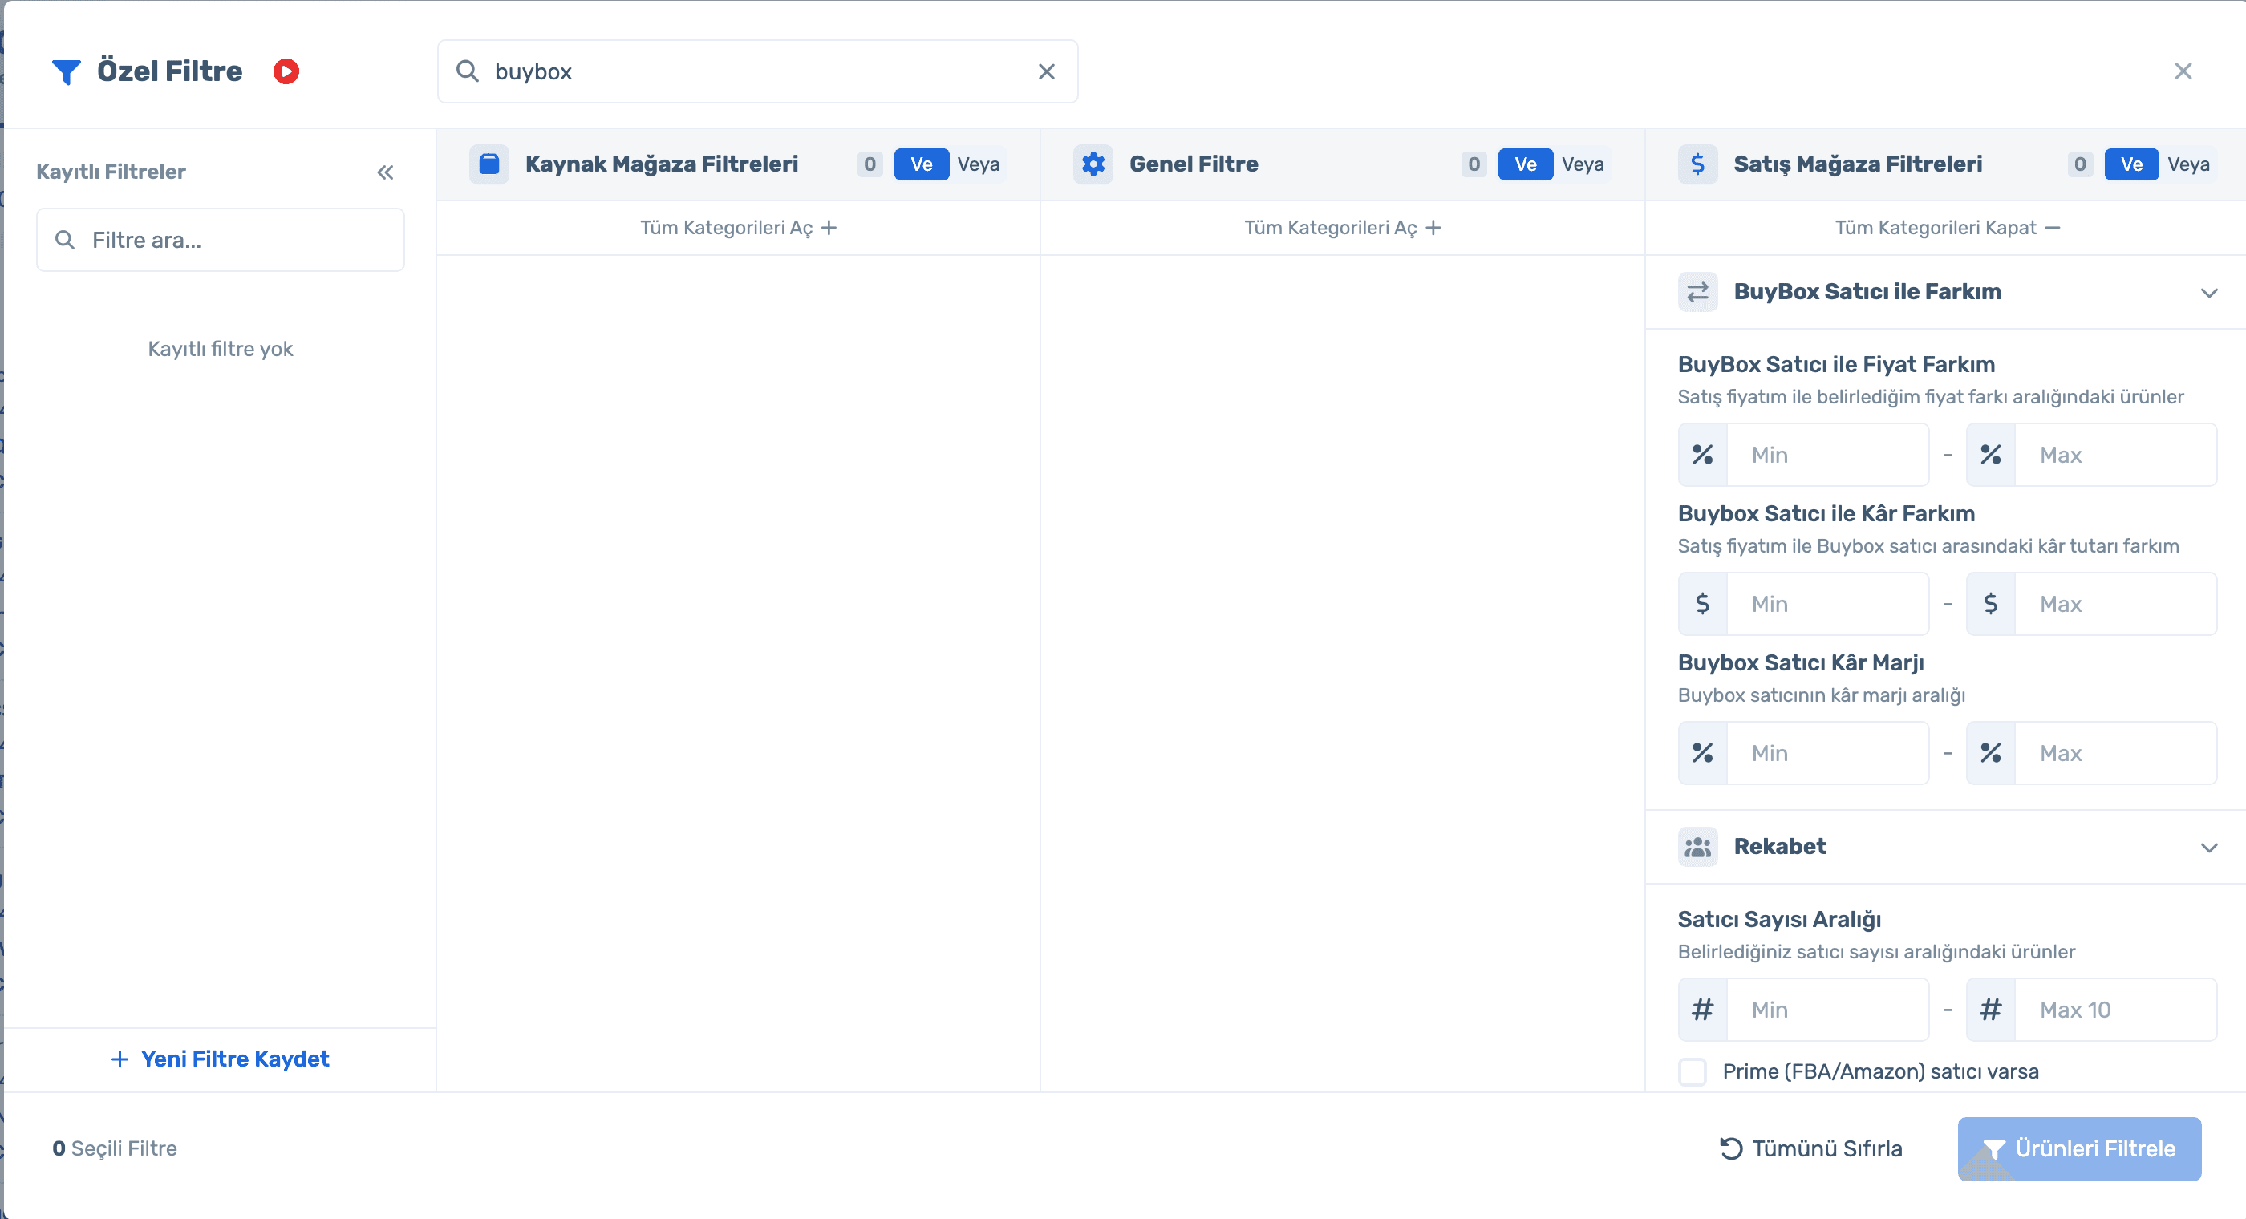The image size is (2246, 1219).
Task: Click Max 10 field of Satıcı Sayısı Aralığı
Action: [2115, 1010]
